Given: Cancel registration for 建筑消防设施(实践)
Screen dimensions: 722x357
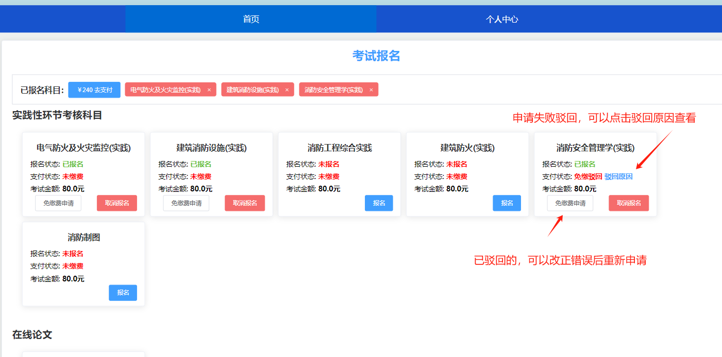Looking at the screenshot, I should point(245,203).
